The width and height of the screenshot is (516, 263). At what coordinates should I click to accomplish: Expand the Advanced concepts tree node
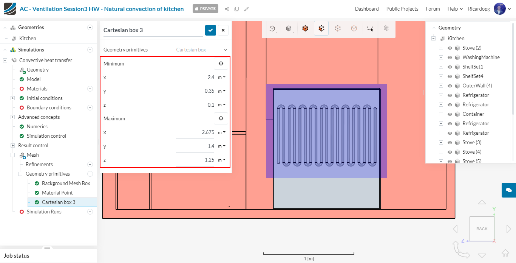tap(12, 117)
